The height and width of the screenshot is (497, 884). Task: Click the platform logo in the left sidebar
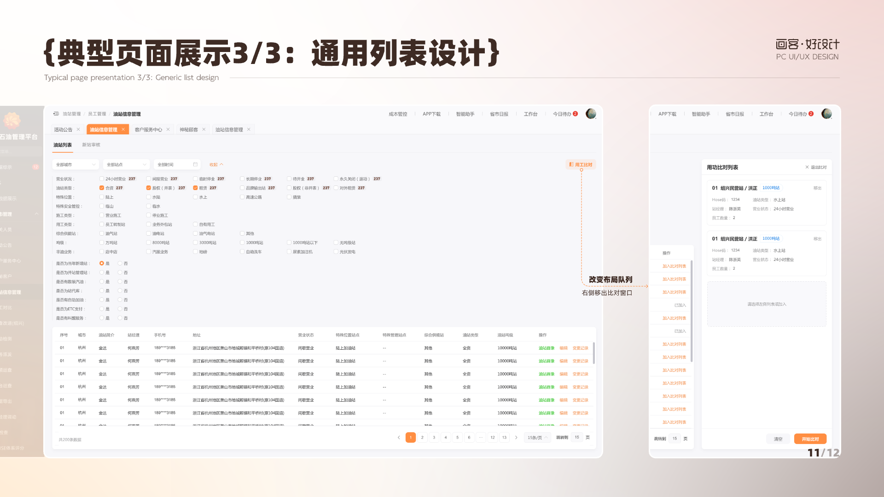[x=12, y=121]
